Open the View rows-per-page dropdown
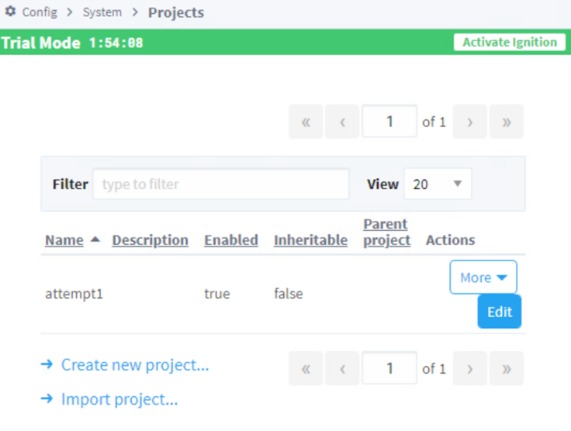This screenshot has height=431, width=571. (438, 184)
